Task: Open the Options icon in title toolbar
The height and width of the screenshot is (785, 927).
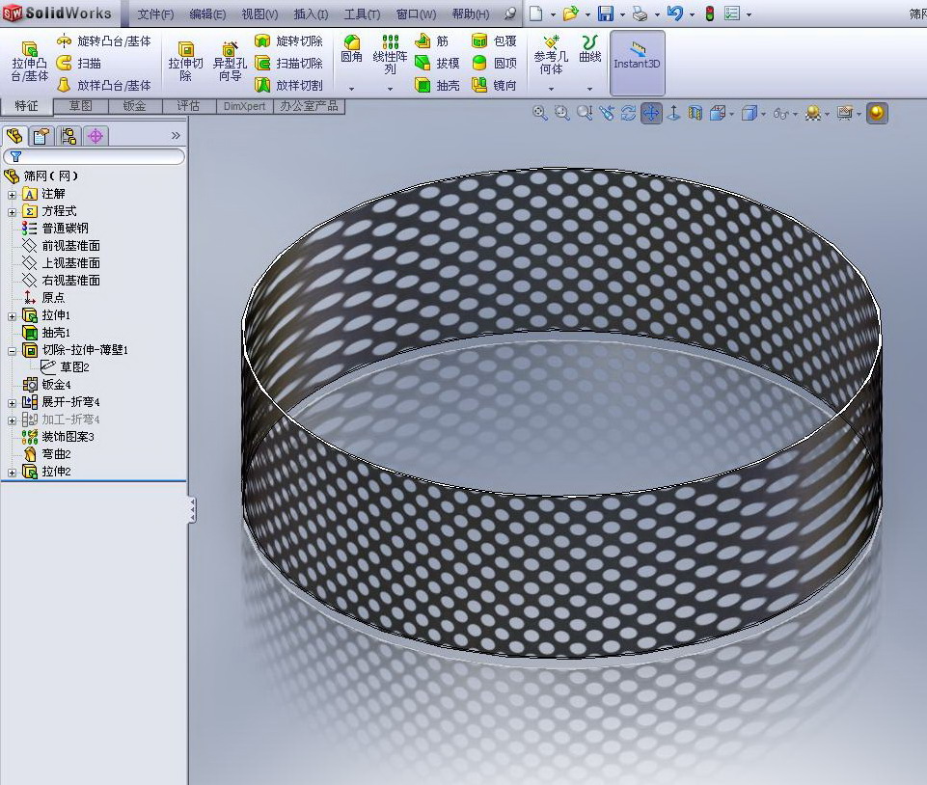Action: pyautogui.click(x=732, y=14)
